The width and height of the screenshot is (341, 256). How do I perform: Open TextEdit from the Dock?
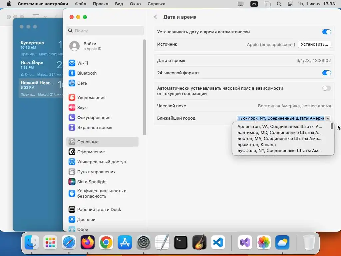[x=162, y=242]
